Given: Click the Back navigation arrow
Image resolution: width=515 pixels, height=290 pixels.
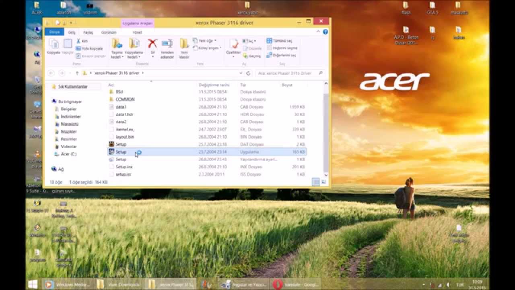Looking at the screenshot, I should (51, 73).
